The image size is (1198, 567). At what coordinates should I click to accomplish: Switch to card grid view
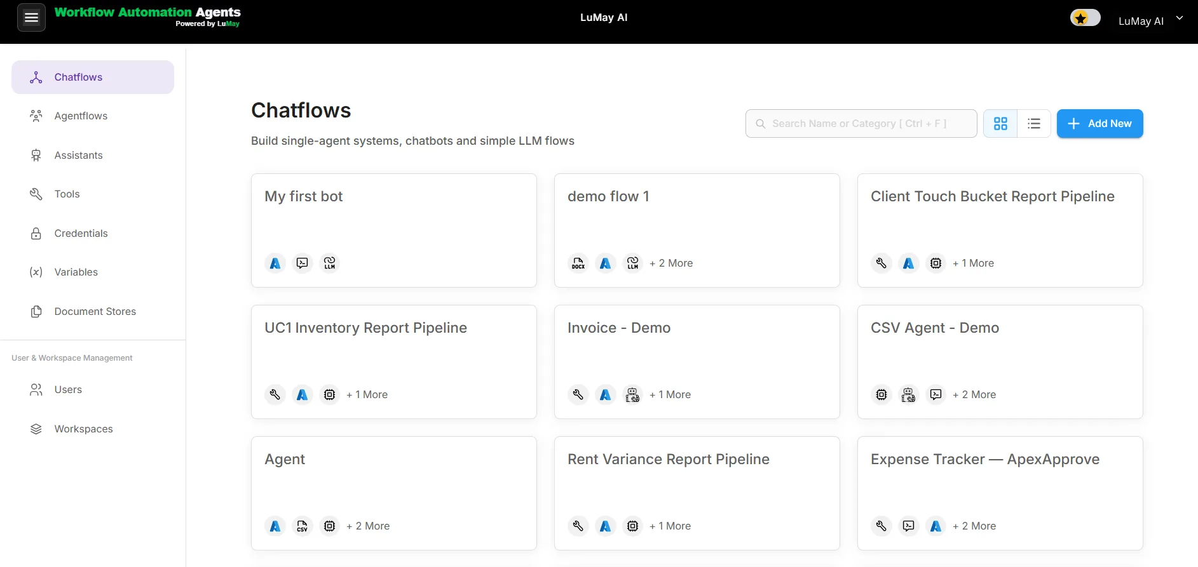pyautogui.click(x=1000, y=123)
